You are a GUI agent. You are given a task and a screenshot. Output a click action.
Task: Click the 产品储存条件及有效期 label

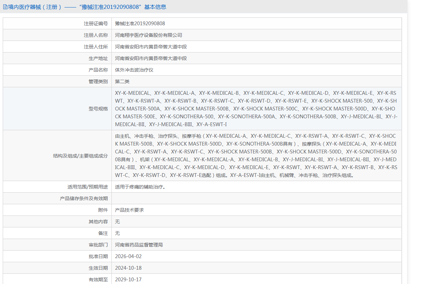pyautogui.click(x=84, y=198)
